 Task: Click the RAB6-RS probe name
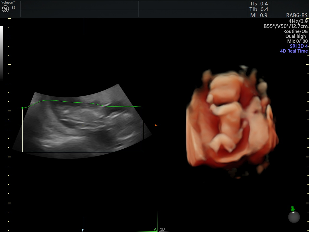[297, 16]
